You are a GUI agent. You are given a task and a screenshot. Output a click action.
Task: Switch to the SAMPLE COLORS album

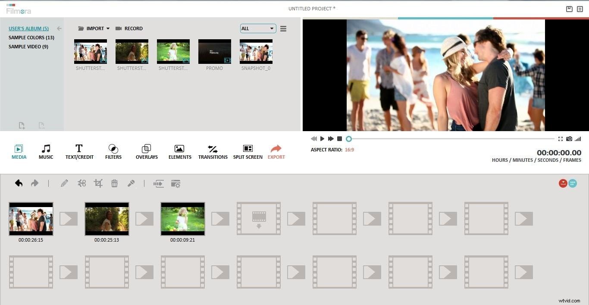point(31,38)
